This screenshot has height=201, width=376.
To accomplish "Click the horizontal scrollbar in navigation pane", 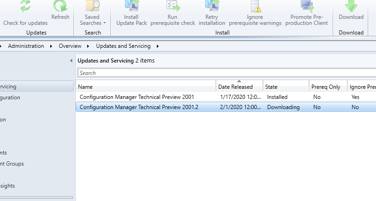I will 36,198.
